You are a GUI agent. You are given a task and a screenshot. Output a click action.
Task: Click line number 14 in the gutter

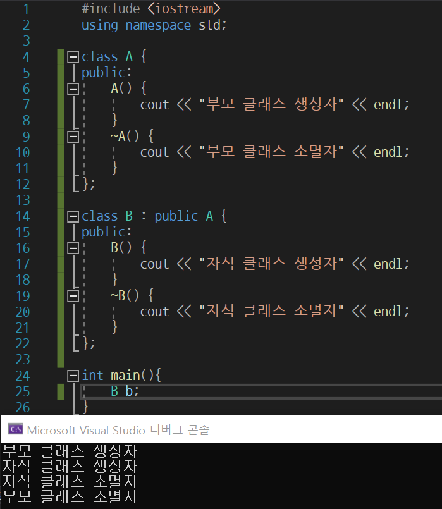(x=23, y=216)
